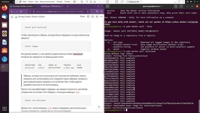
Task: Open Notion comments icon
Action: point(88,17)
